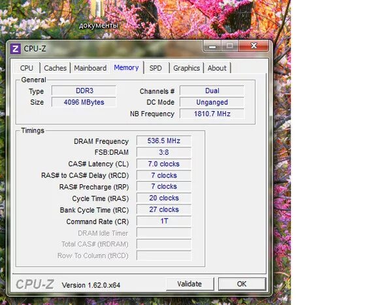Confirm with the OK button
Screen dimensions: 392x305
pyautogui.click(x=242, y=284)
